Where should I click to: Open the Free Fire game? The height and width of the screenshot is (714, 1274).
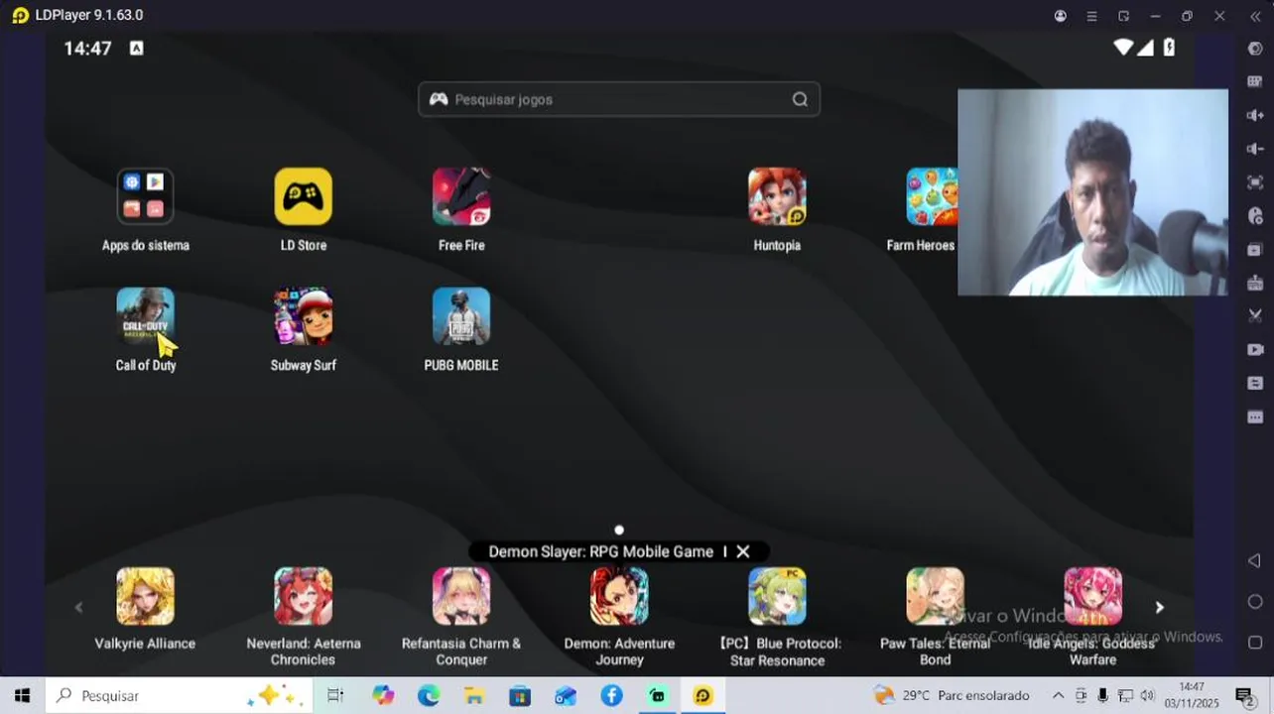[461, 196]
